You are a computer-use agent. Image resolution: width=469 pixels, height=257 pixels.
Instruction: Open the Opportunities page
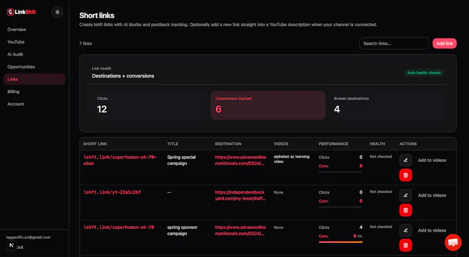[21, 67]
